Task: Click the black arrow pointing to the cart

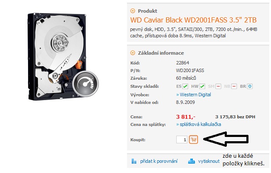Action: click(226, 139)
